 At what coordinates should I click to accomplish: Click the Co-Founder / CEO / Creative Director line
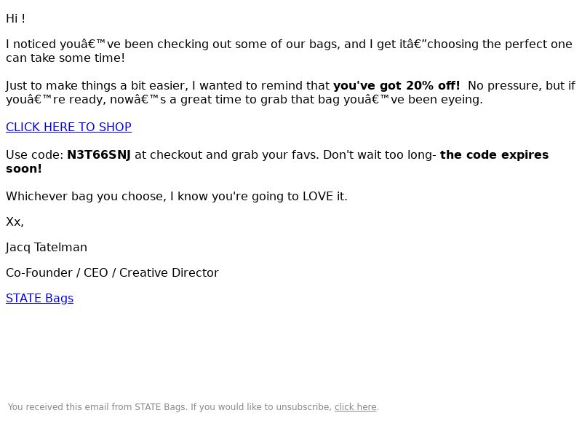pos(113,272)
